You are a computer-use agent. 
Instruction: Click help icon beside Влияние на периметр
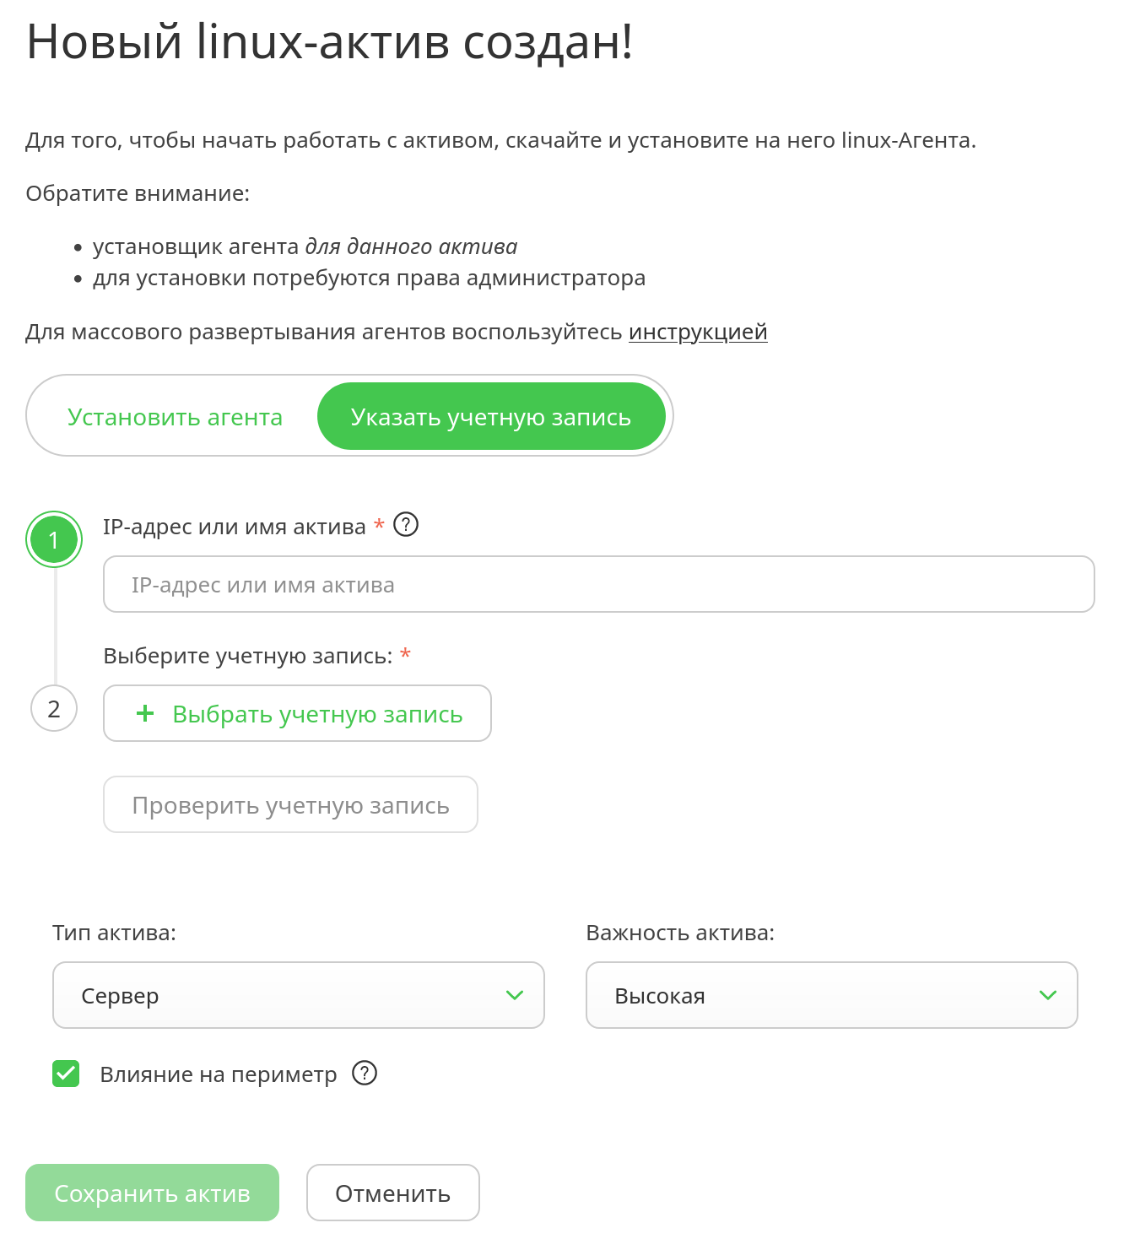click(365, 1073)
